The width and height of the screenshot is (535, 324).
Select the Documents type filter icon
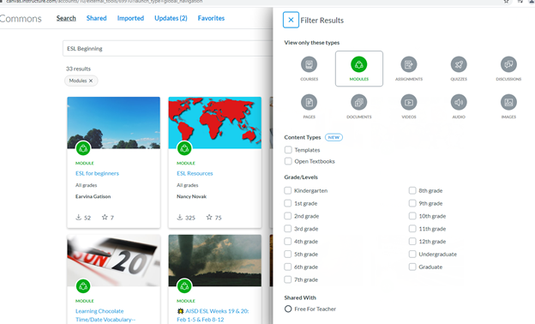tap(359, 102)
